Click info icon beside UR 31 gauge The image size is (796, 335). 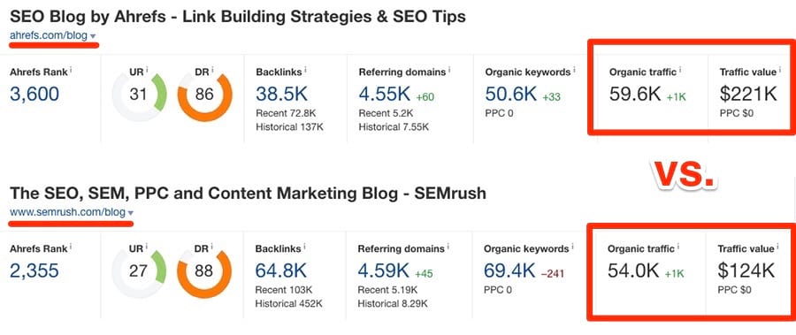147,70
